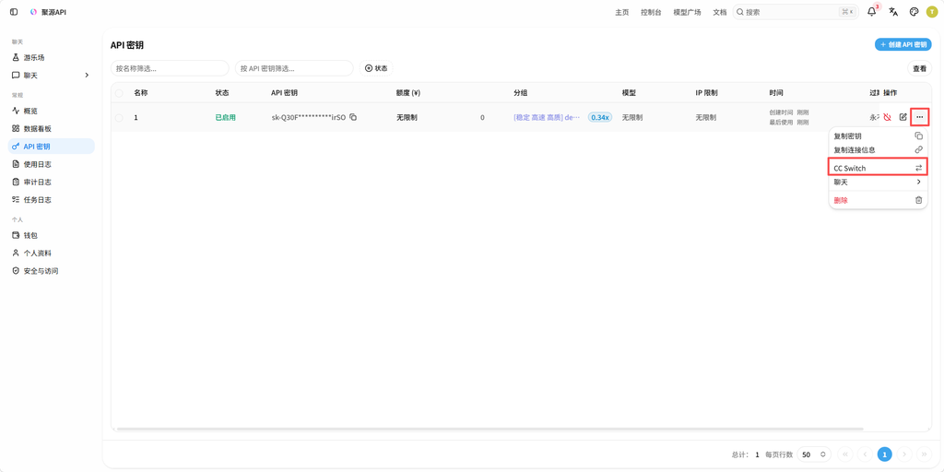
Task: Click the previous-page pagination arrow
Action: pos(865,454)
